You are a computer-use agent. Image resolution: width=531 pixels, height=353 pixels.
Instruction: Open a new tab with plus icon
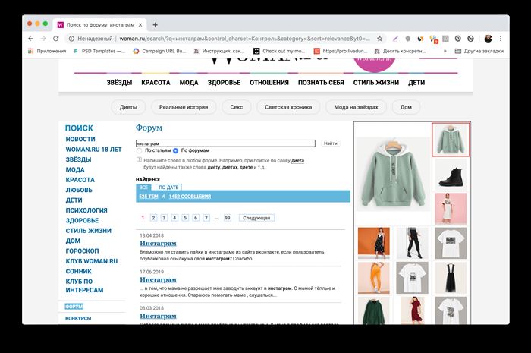click(155, 25)
